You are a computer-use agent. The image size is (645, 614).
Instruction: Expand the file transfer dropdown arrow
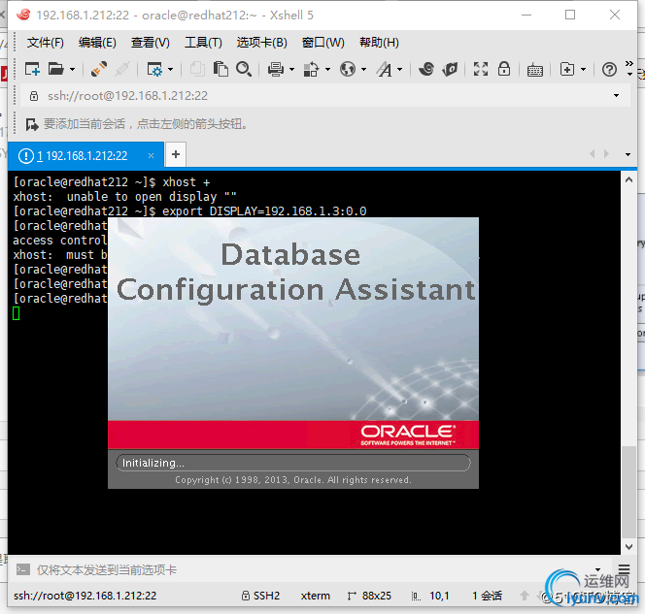click(x=328, y=70)
